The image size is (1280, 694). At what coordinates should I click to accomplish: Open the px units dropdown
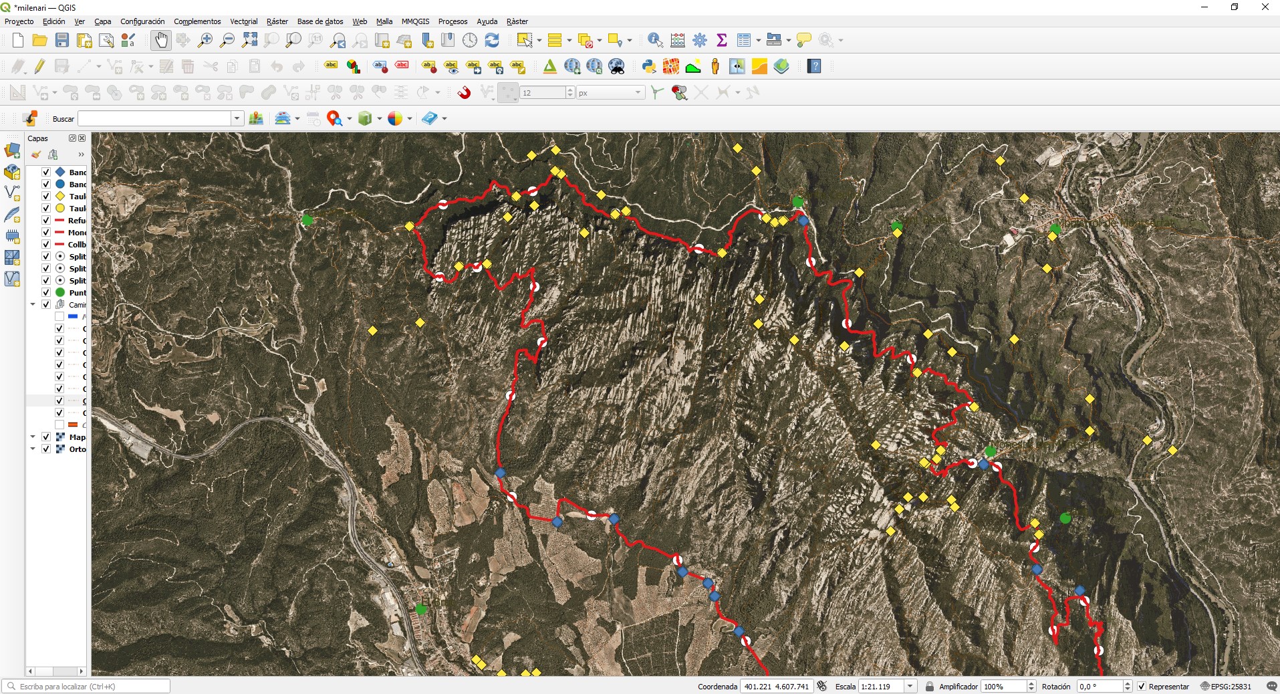(638, 92)
